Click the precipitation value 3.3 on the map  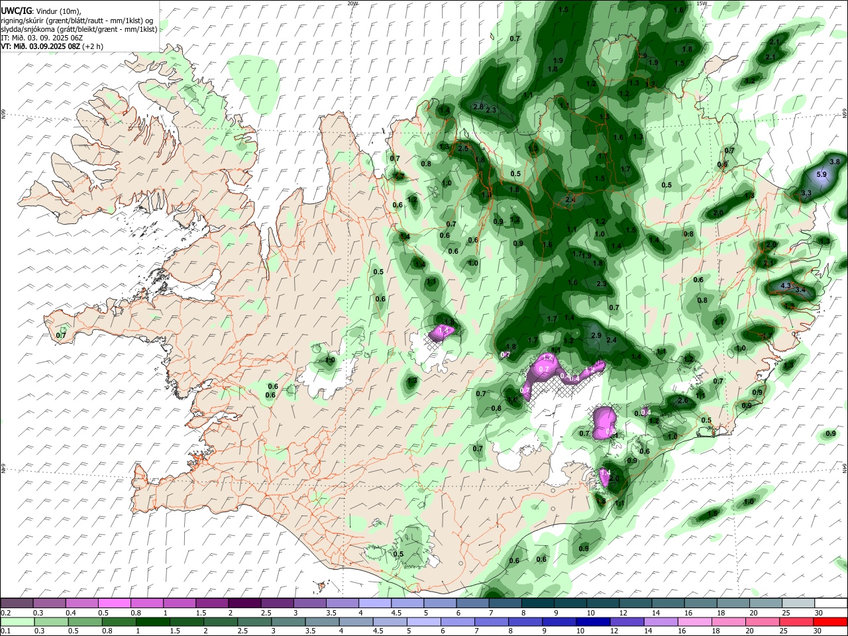(x=806, y=193)
